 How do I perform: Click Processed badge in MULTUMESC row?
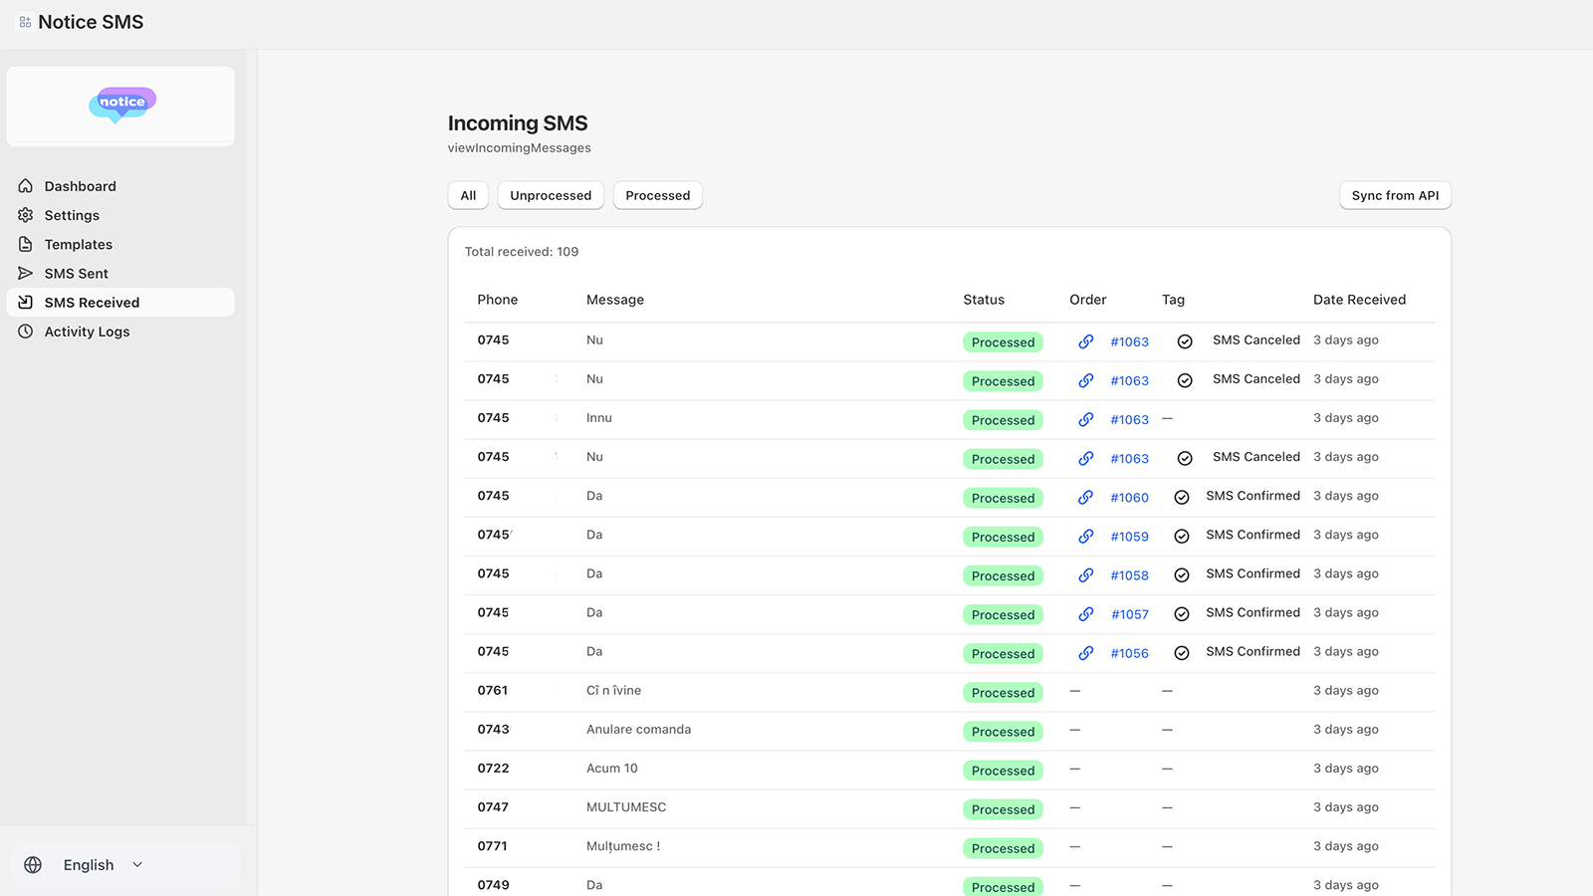[x=1003, y=809]
